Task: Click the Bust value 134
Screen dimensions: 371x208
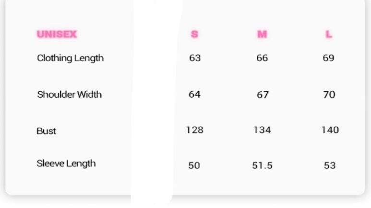Action: coord(262,130)
